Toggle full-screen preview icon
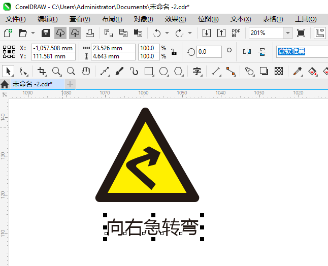 [301, 33]
